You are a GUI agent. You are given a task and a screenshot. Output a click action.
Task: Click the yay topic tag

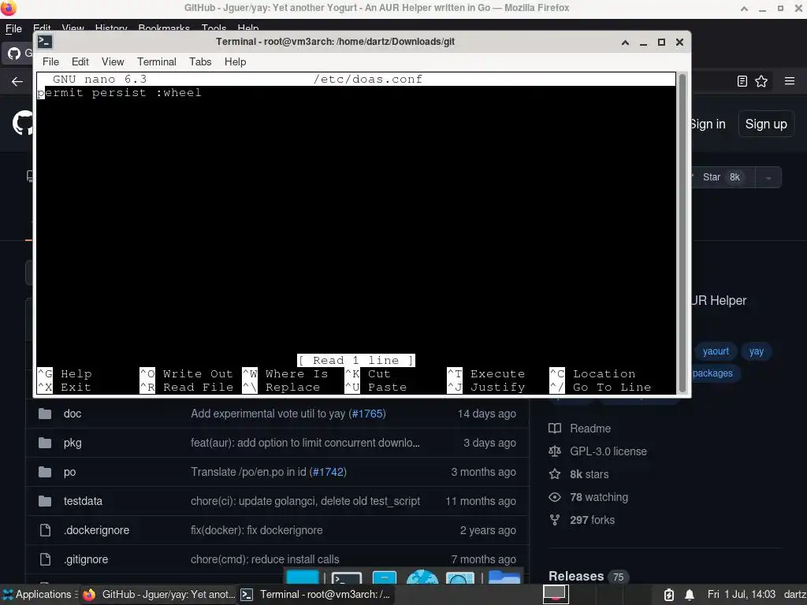[756, 351]
